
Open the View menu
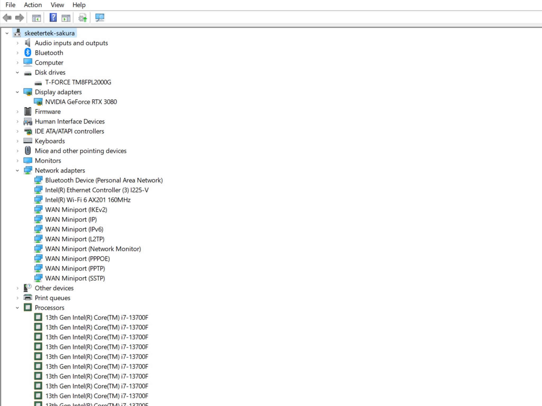pos(57,5)
